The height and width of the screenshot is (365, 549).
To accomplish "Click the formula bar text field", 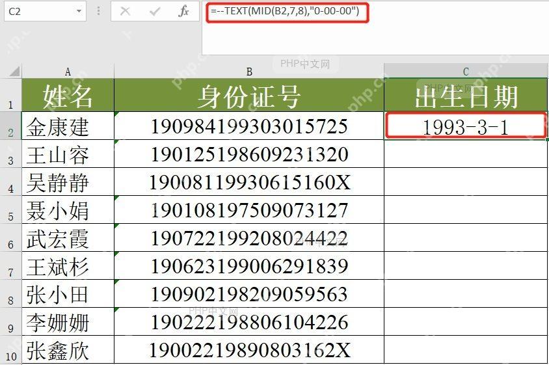I will (375, 28).
